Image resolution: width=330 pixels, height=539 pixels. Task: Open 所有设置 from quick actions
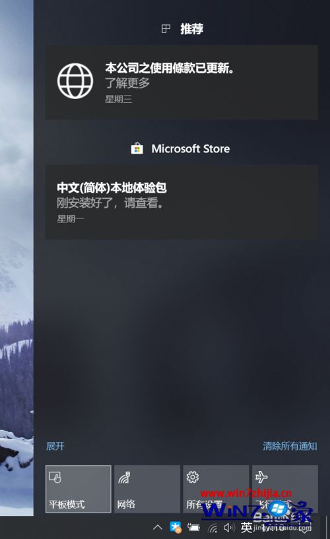pyautogui.click(x=216, y=489)
